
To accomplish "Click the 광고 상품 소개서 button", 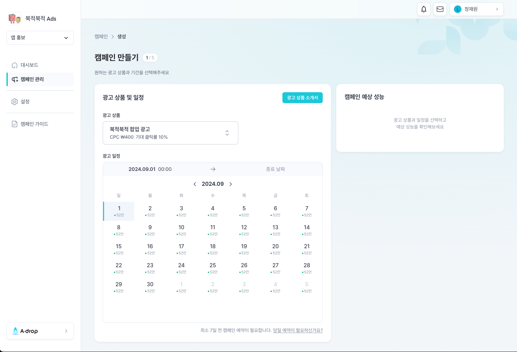I will pyautogui.click(x=302, y=98).
